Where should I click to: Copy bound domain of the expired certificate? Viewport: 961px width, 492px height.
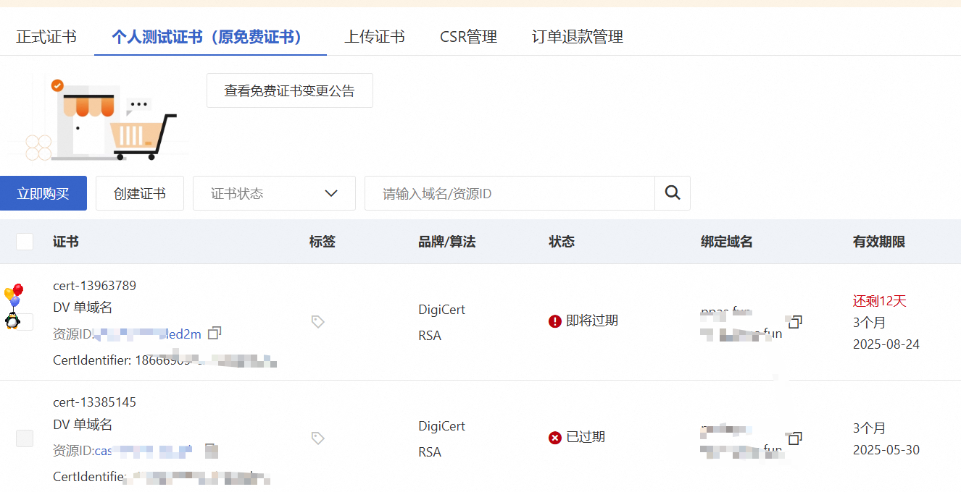(x=795, y=438)
